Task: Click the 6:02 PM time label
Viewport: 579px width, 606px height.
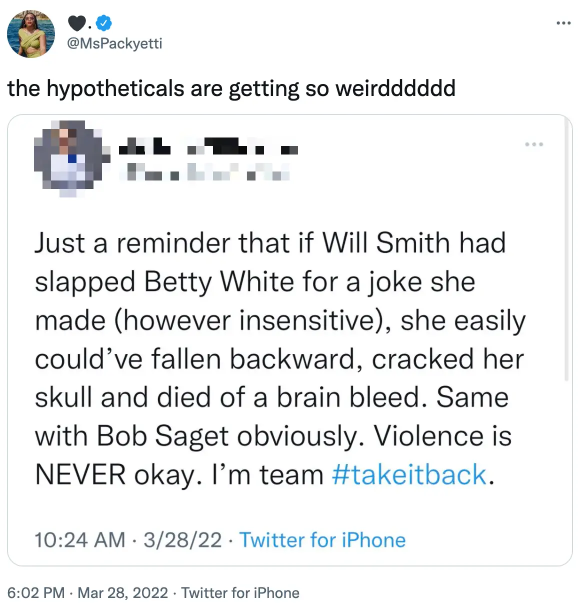Action: (x=35, y=593)
